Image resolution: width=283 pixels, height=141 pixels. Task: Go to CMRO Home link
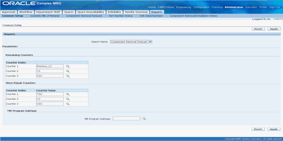point(166,7)
